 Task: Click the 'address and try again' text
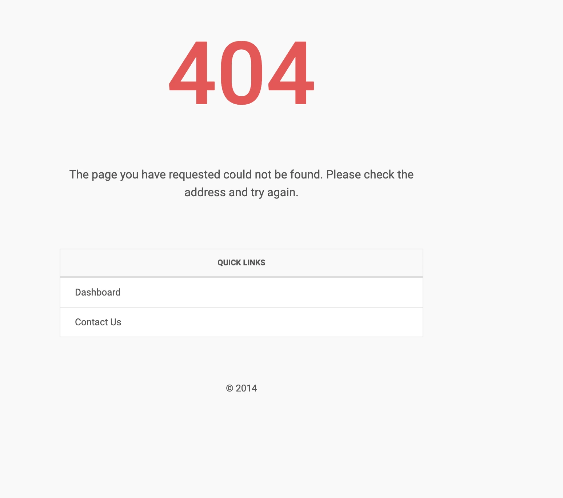[241, 192]
